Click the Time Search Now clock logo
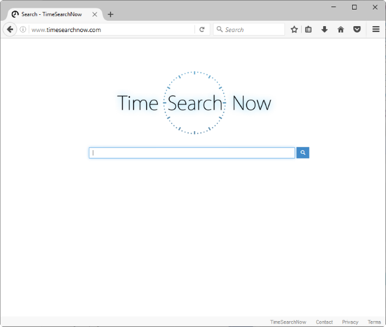Image resolution: width=386 pixels, height=327 pixels. pos(194,103)
